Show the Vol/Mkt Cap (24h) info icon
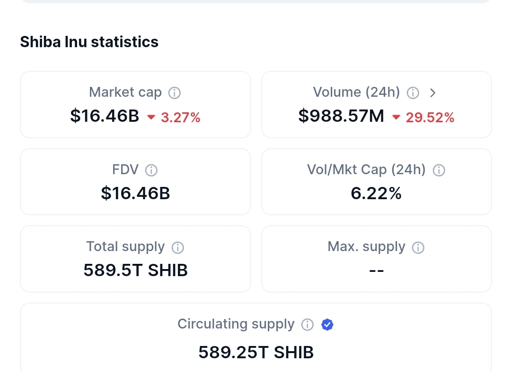The image size is (511, 371). tap(439, 170)
